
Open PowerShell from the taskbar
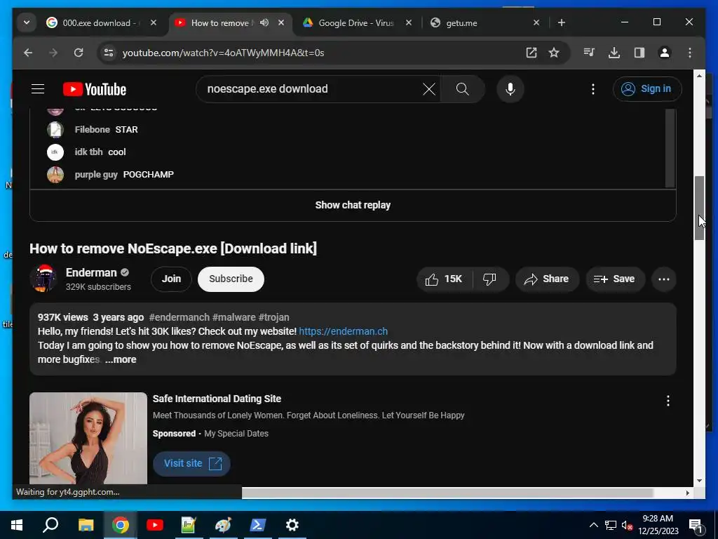(x=257, y=525)
